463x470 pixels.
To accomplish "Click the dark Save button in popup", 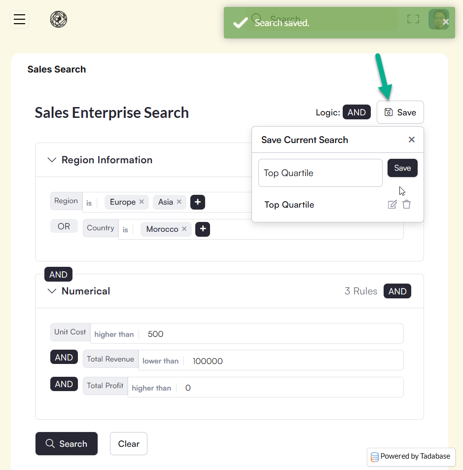I will 402,168.
